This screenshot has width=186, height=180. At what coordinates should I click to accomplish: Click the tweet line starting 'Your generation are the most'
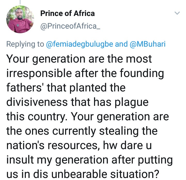79,59
